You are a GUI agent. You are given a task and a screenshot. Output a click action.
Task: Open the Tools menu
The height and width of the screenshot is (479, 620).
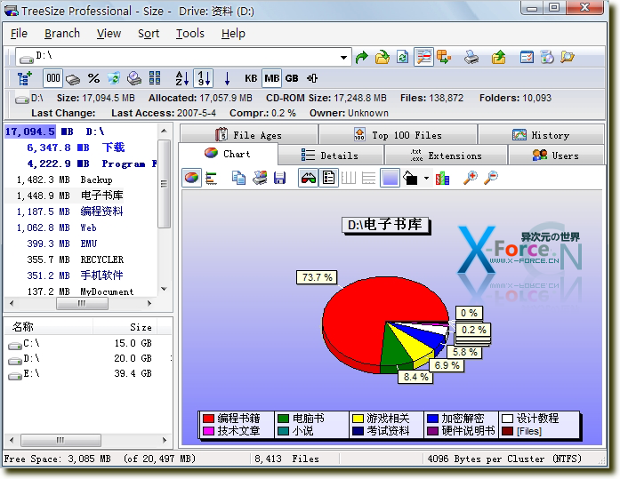tap(189, 34)
